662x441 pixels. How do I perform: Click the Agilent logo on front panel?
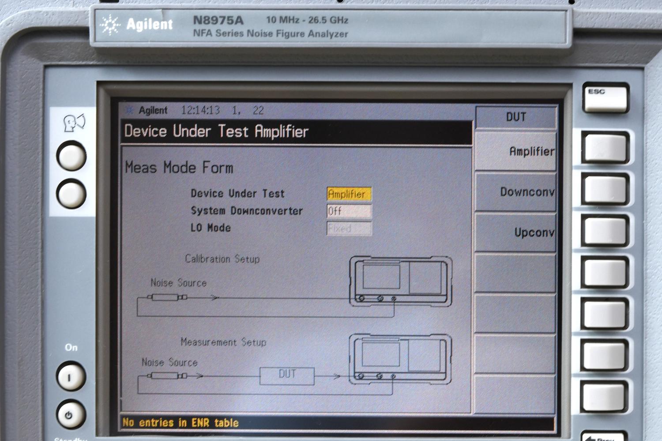(x=137, y=24)
